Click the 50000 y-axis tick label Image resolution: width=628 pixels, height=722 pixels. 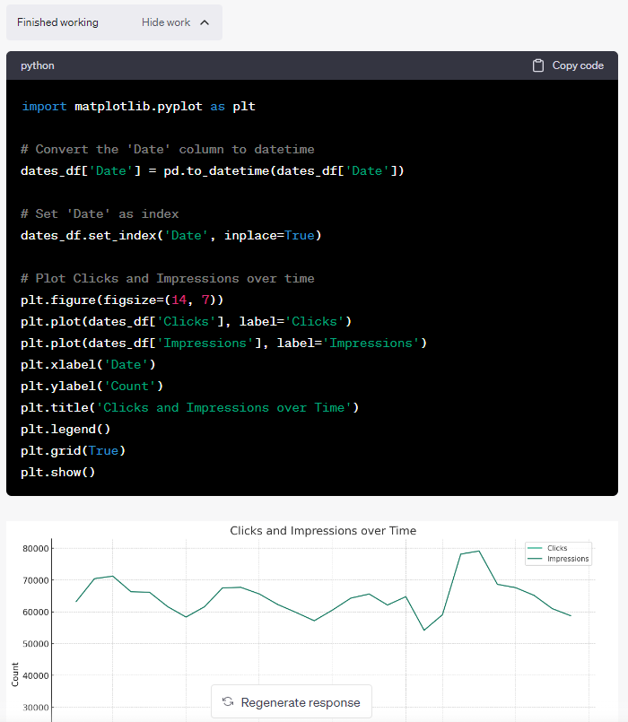(36, 644)
